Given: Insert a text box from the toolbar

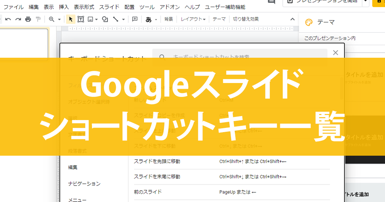Looking at the screenshot, I should [x=81, y=19].
